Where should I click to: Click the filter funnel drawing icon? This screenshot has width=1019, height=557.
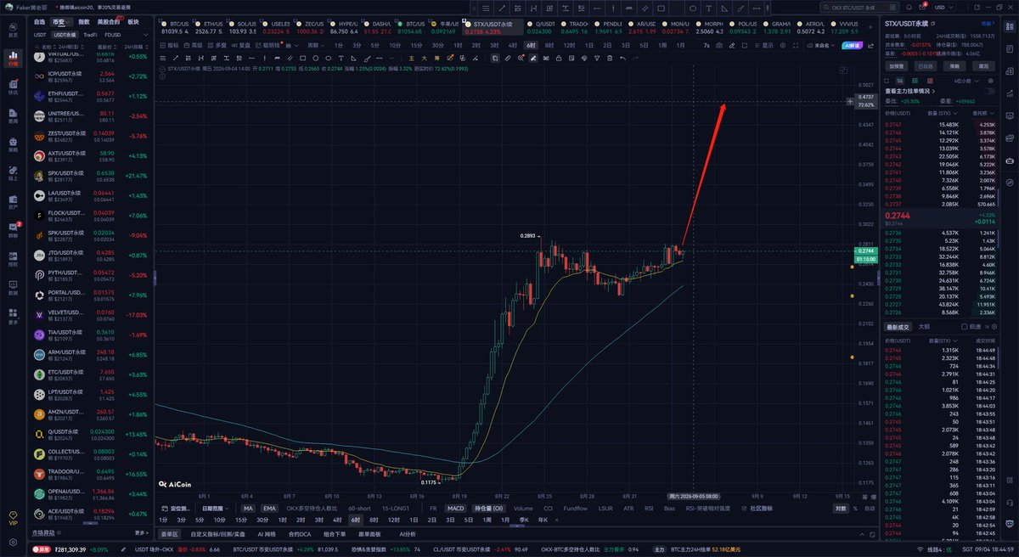coord(597,59)
